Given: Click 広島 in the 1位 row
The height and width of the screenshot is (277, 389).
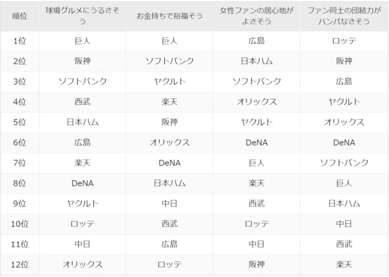Looking at the screenshot, I should click(x=256, y=41).
